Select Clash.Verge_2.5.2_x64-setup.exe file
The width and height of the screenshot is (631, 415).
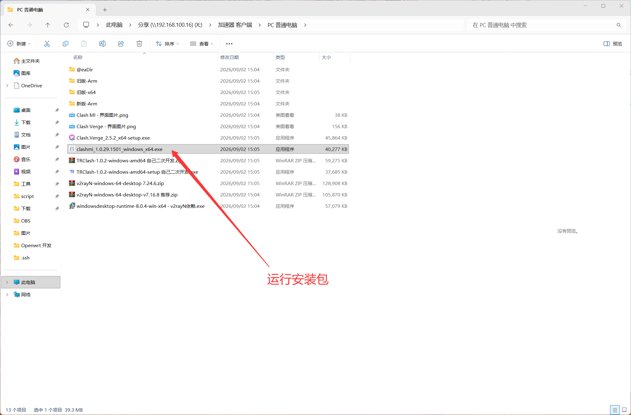tap(208, 138)
